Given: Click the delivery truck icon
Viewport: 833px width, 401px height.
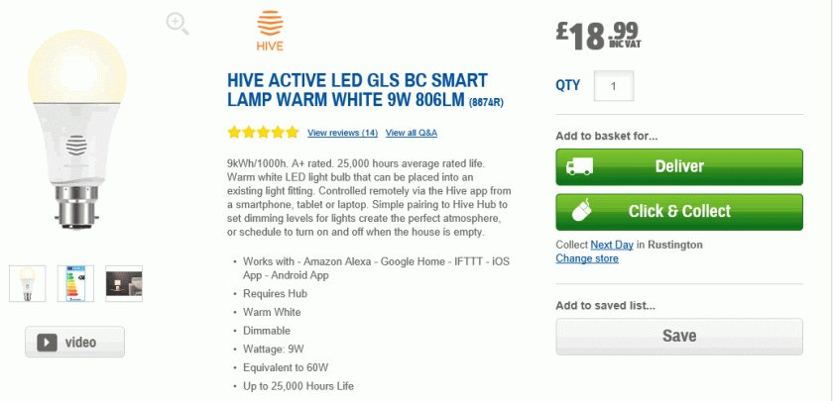Looking at the screenshot, I should click(579, 166).
